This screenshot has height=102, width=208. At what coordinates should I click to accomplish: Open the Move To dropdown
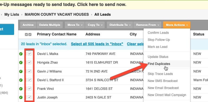[75, 25]
